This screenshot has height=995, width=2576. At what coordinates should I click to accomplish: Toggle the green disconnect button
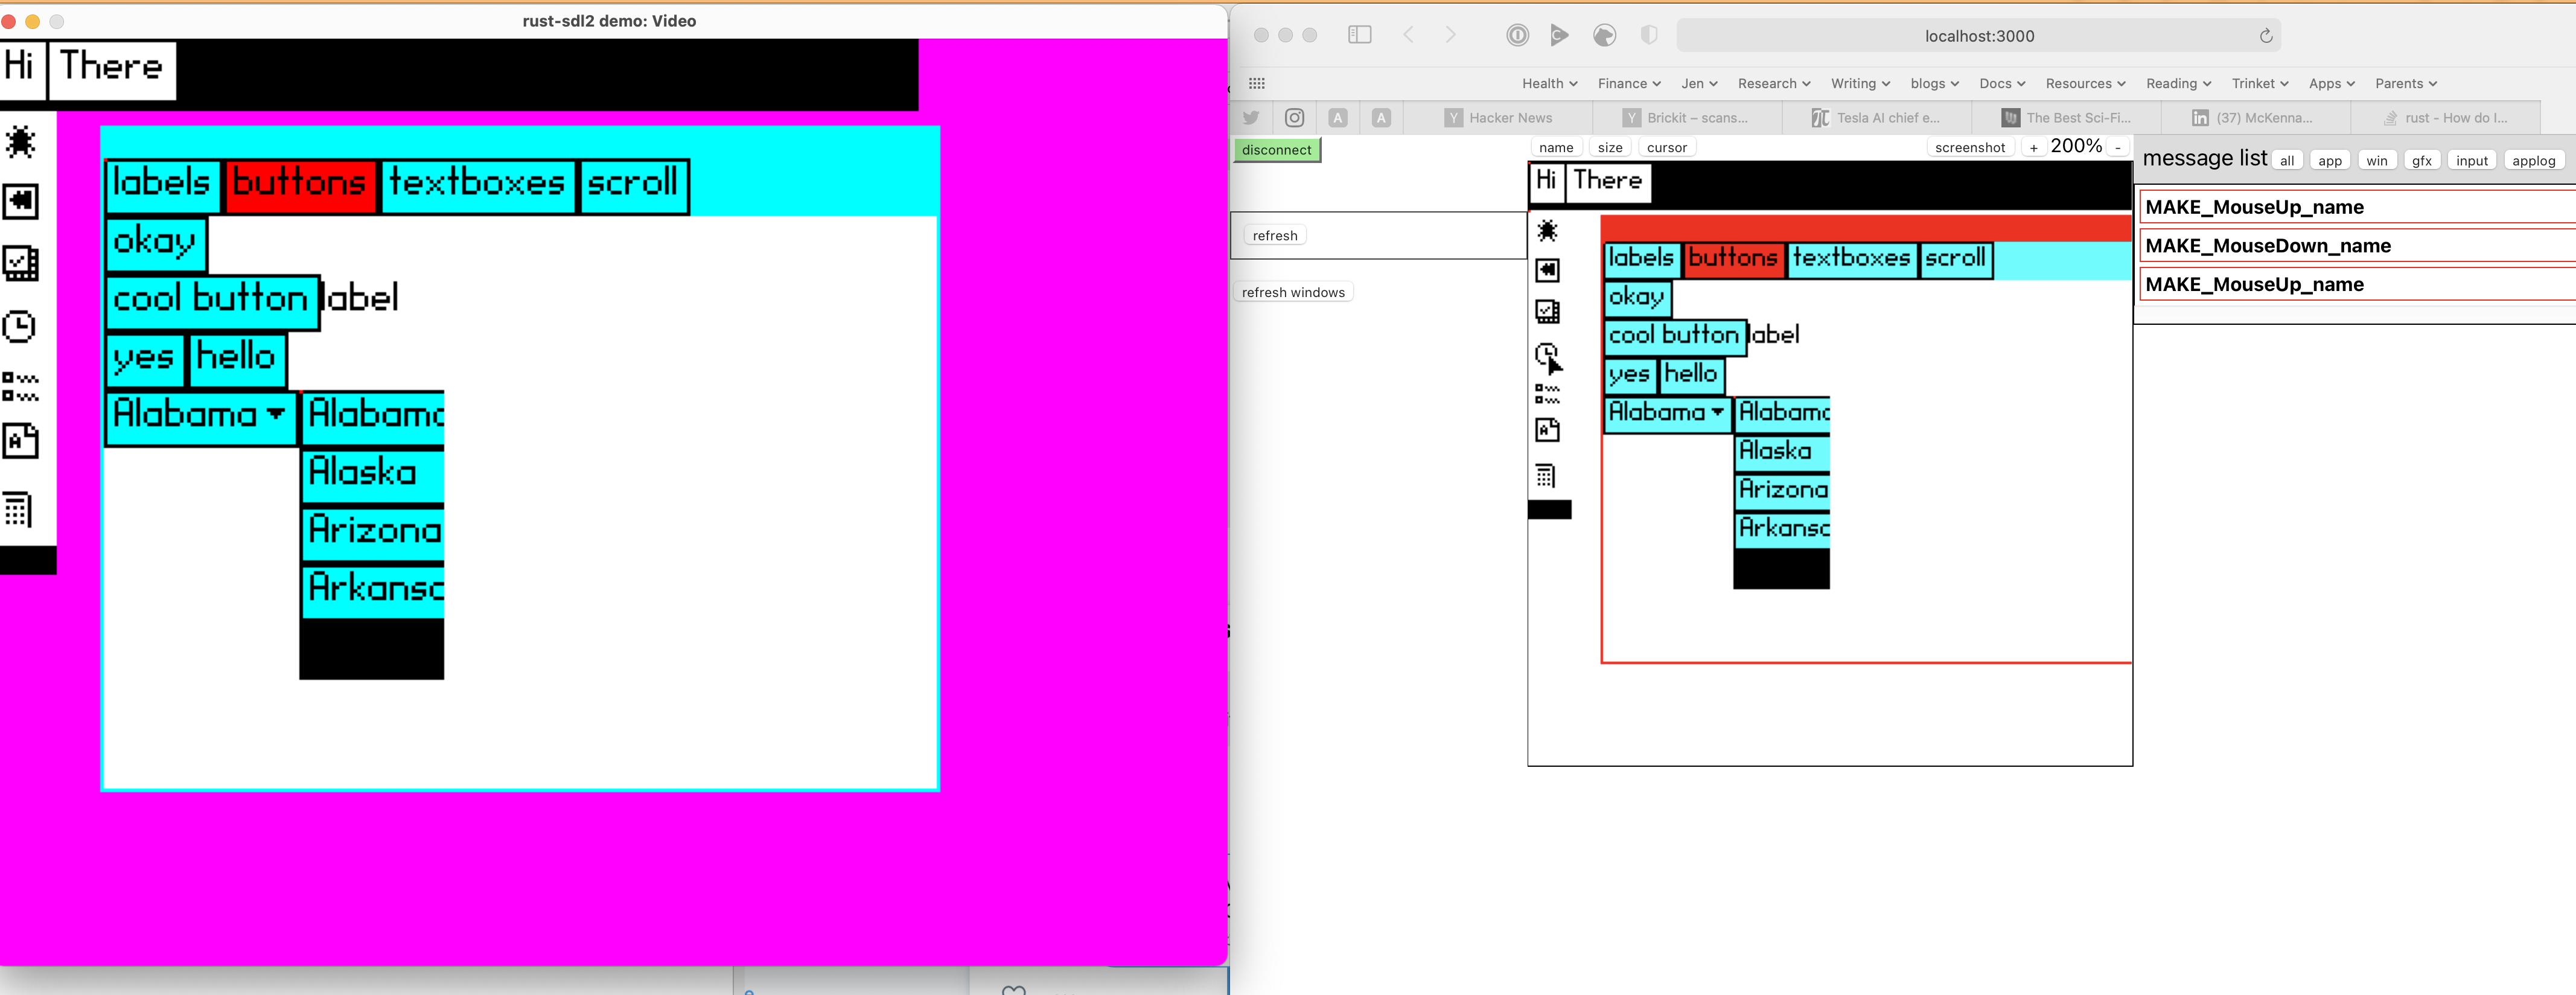pyautogui.click(x=1276, y=150)
